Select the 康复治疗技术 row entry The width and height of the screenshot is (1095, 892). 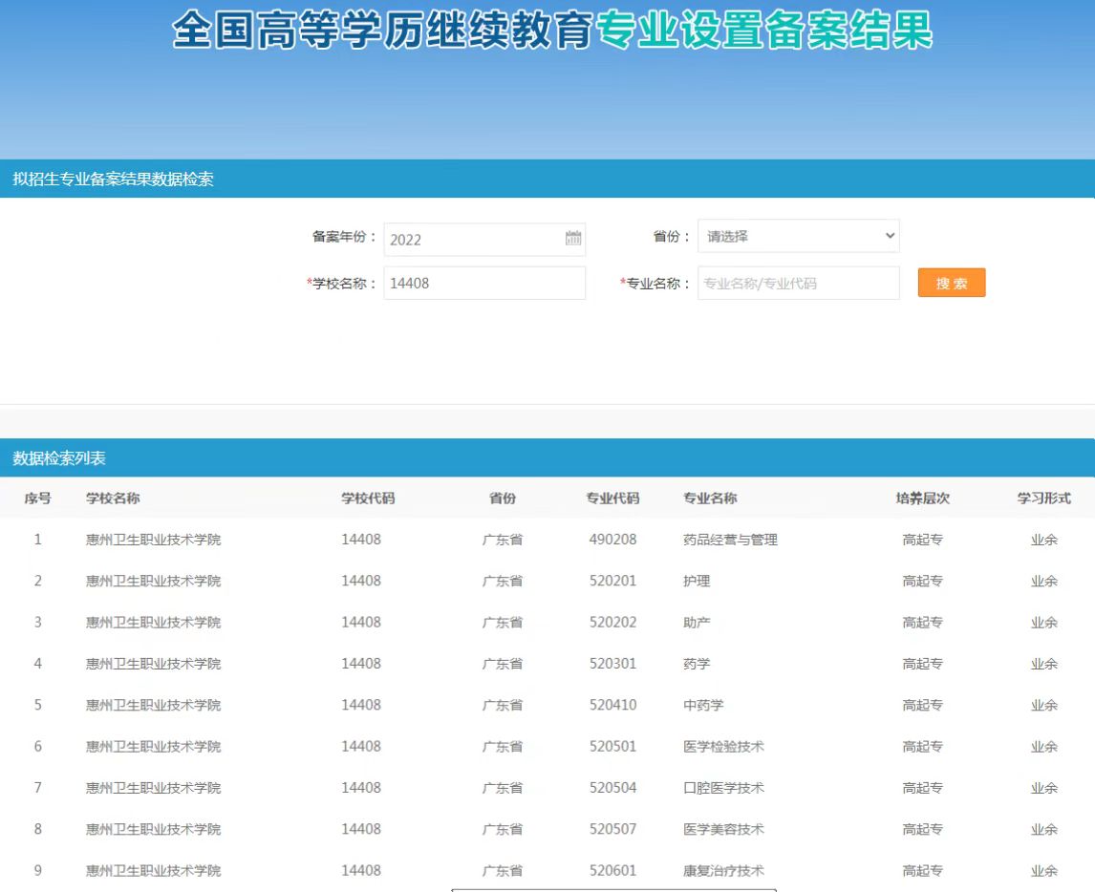point(723,870)
